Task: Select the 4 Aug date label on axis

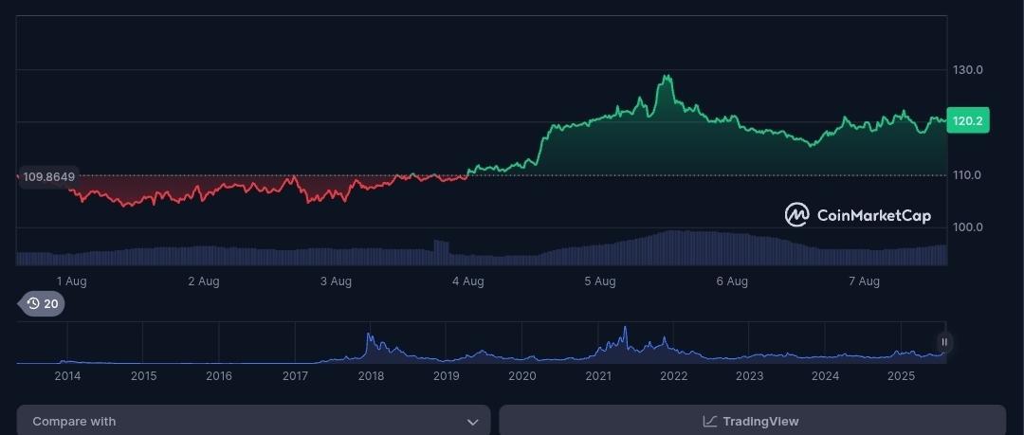Action: click(467, 281)
